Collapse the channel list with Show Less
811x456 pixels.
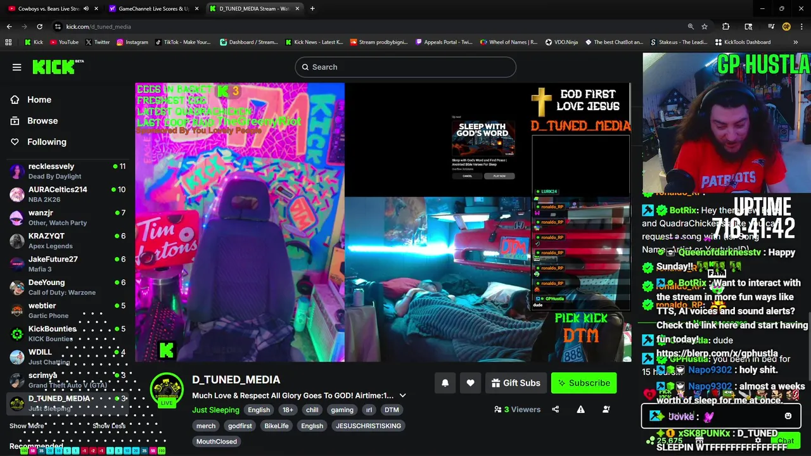(109, 426)
